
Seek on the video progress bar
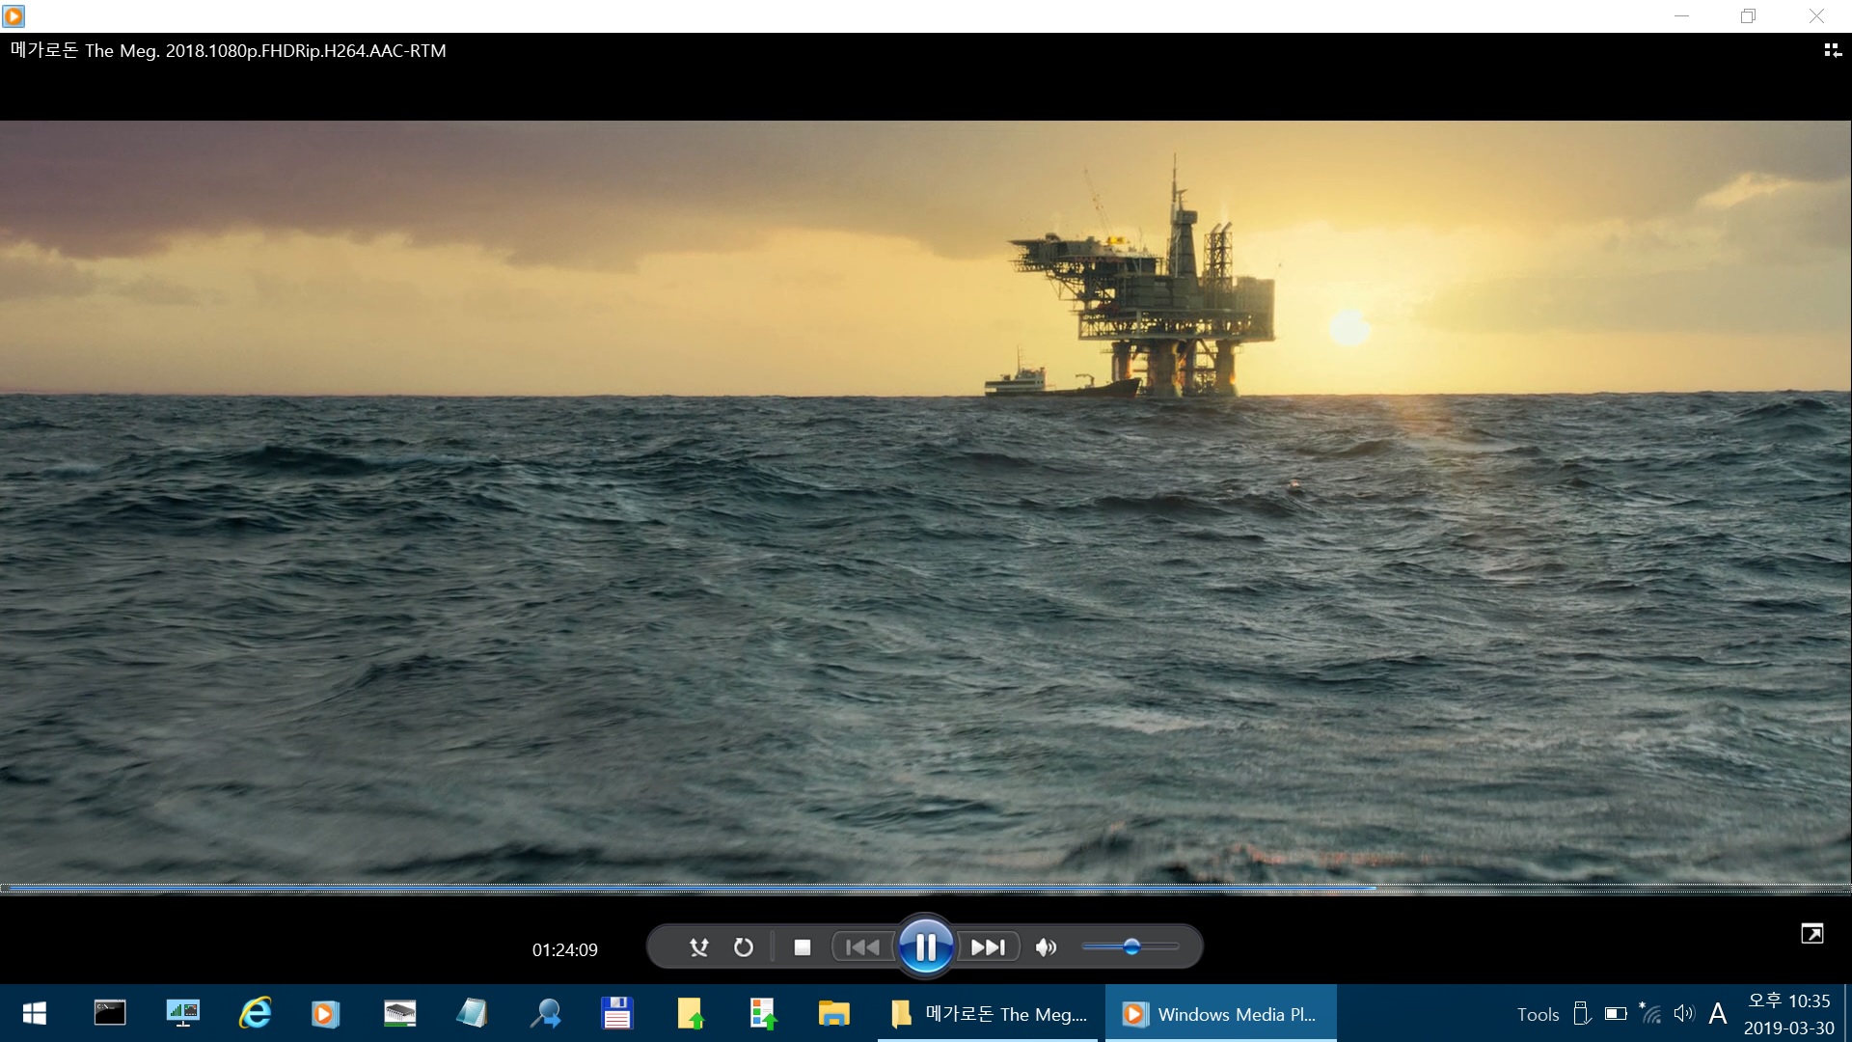click(926, 888)
